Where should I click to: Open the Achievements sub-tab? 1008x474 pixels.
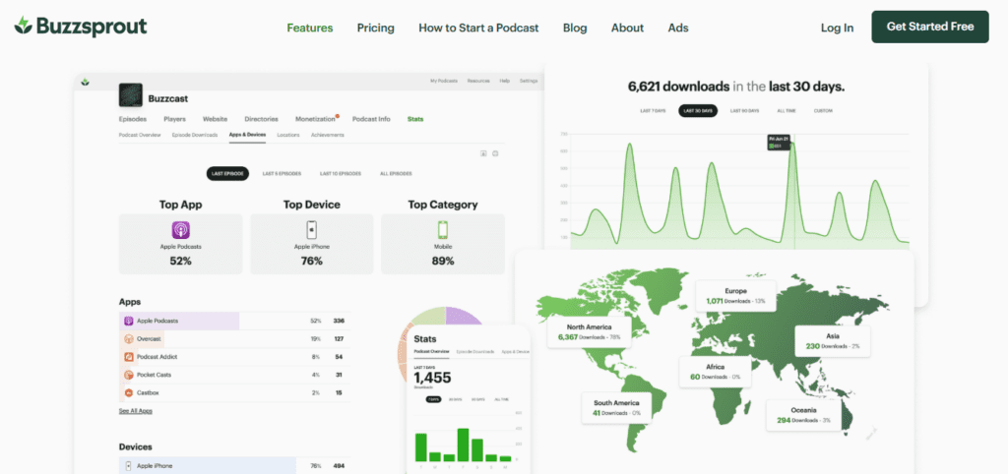(x=327, y=135)
